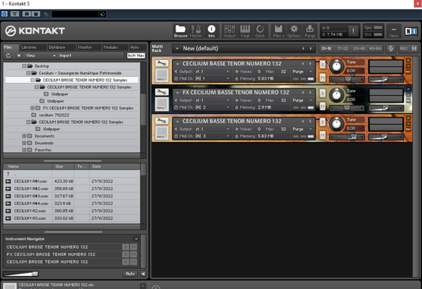Open wrench edit on first CECILIUM instrument

(x=161, y=63)
